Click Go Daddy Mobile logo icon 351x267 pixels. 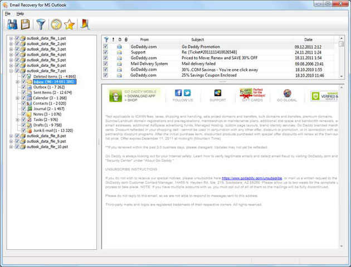click(115, 96)
